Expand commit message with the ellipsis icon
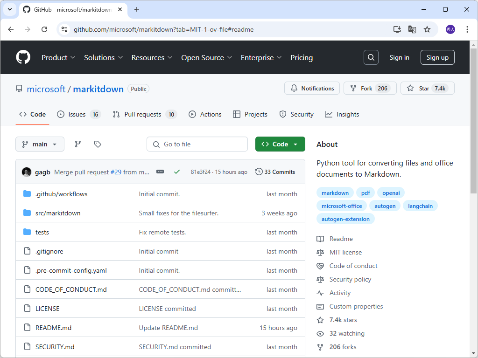478x358 pixels. (160, 172)
